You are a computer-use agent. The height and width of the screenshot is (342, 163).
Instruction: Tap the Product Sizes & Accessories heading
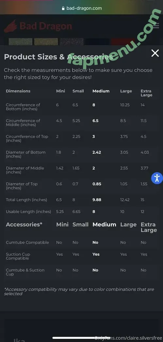point(58,57)
